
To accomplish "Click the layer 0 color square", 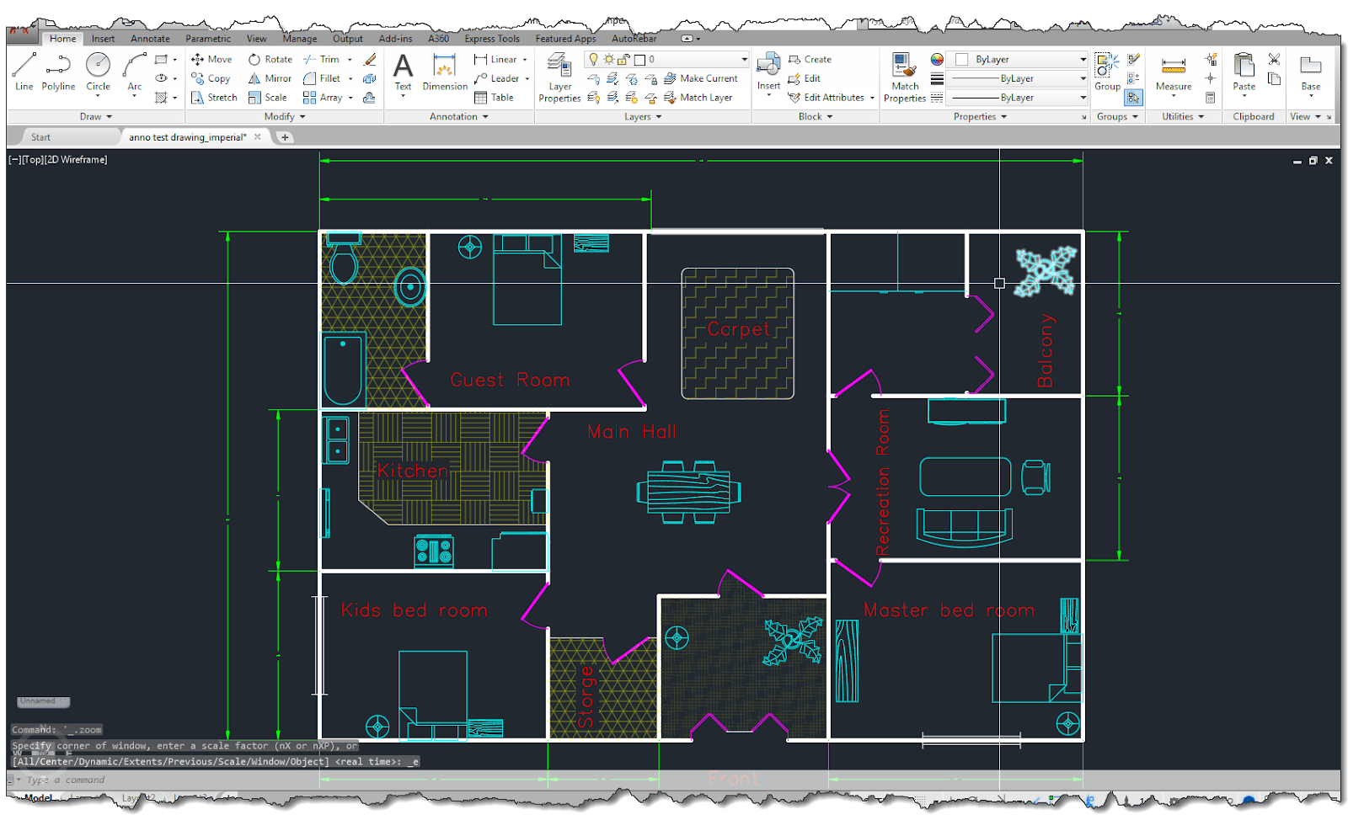I will [x=639, y=59].
